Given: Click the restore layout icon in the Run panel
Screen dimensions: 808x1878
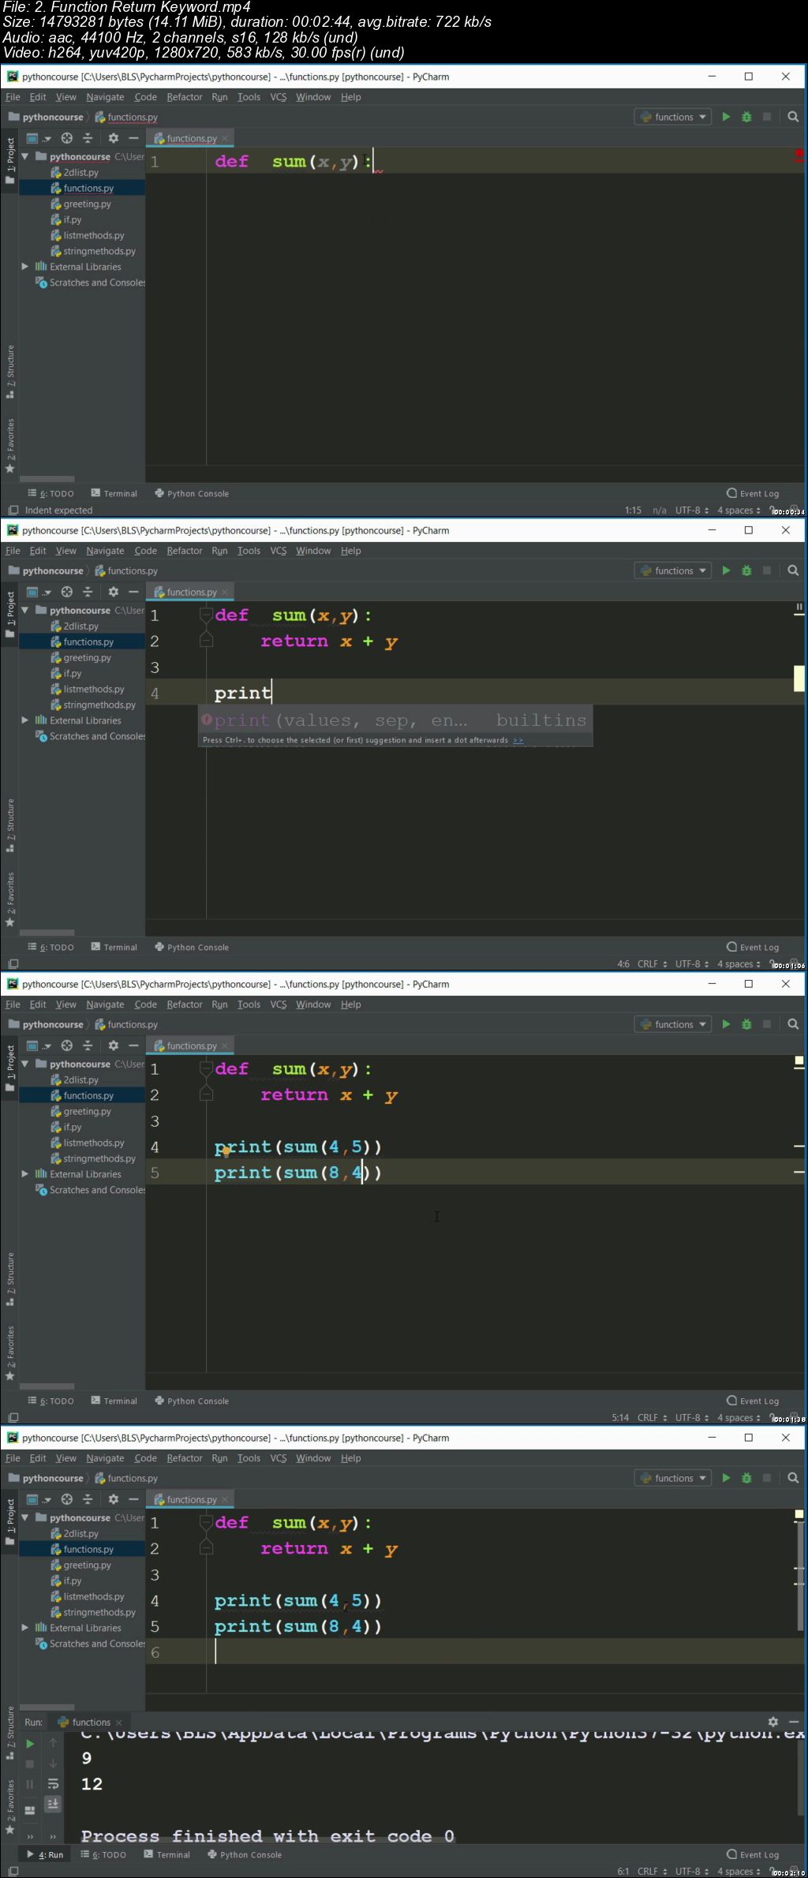Looking at the screenshot, I should click(30, 1809).
